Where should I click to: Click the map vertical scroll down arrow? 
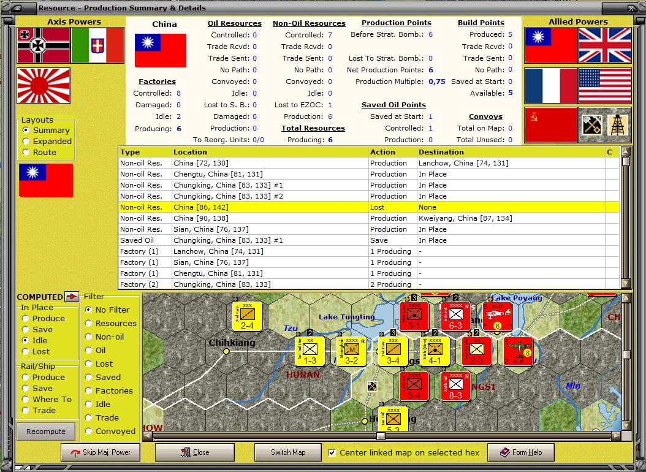click(626, 426)
